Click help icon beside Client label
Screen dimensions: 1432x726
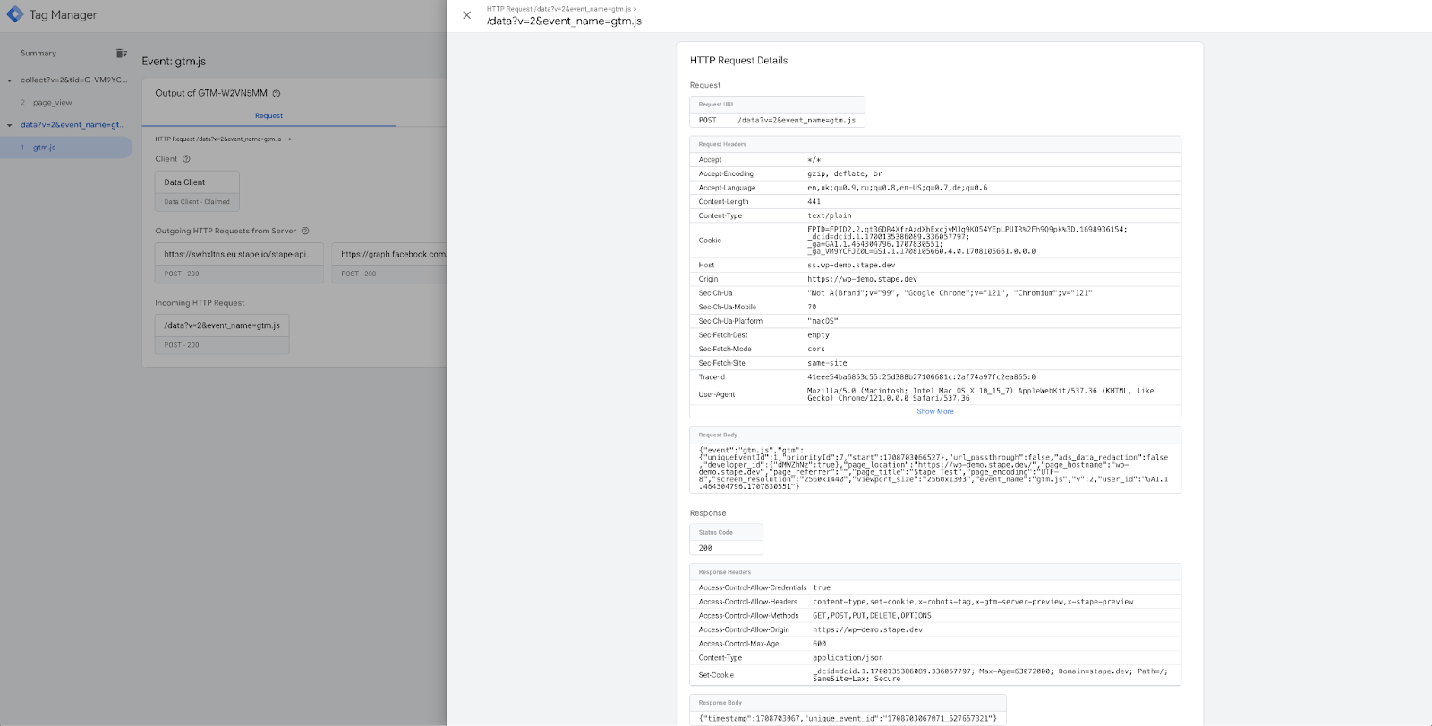[x=186, y=159]
